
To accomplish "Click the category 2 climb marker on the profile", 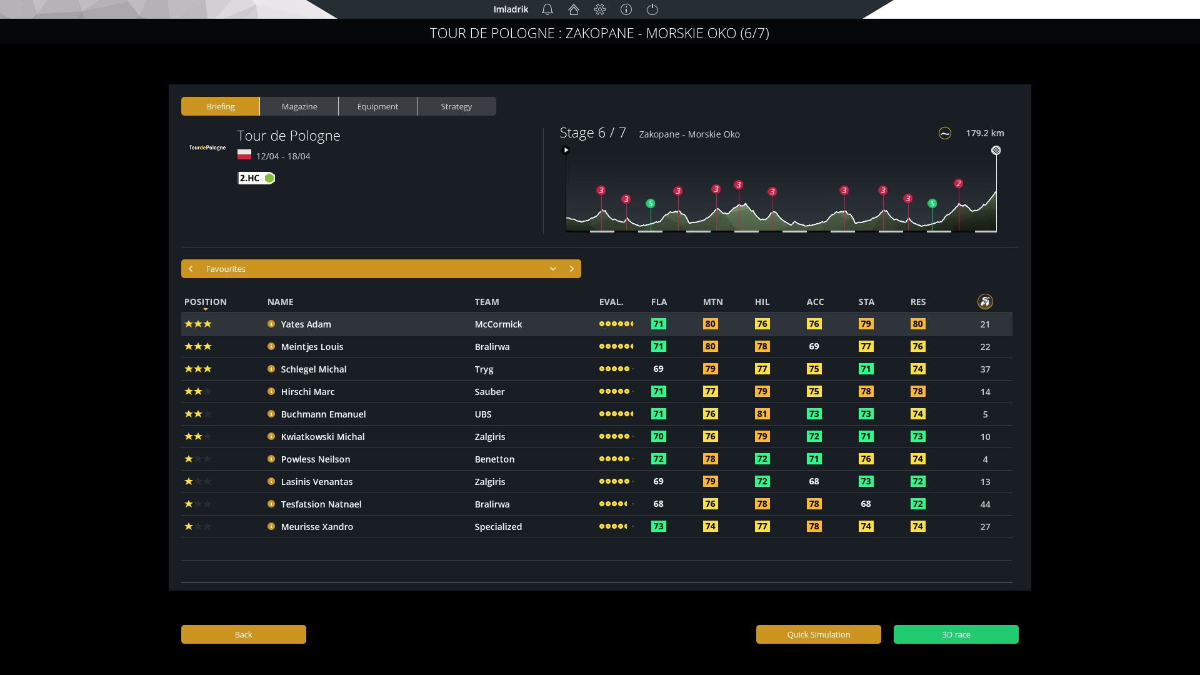I will 959,184.
